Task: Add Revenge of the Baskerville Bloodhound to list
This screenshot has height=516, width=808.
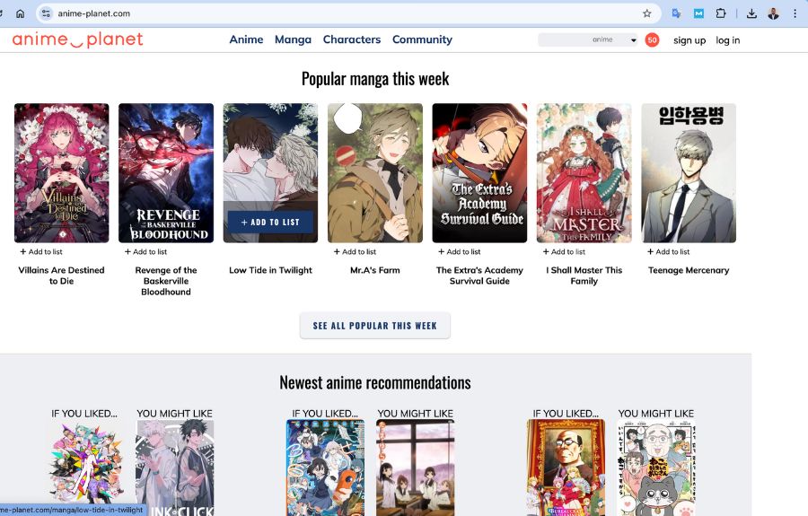Action: 145,252
